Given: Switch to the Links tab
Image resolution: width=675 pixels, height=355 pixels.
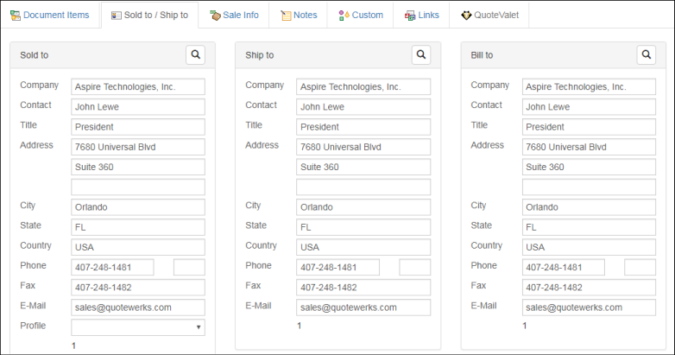Looking at the screenshot, I should (421, 15).
